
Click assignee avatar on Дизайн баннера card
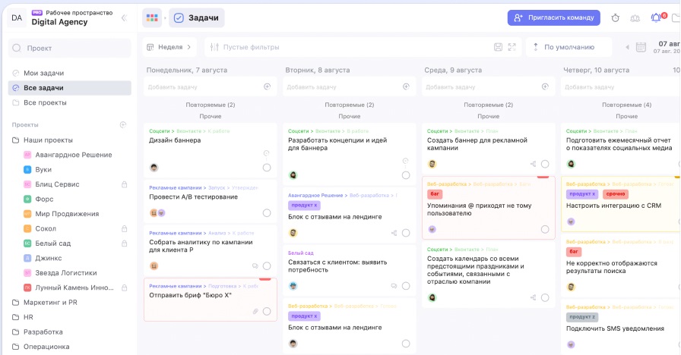coord(154,168)
